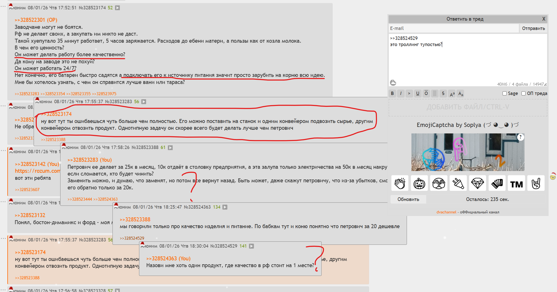Refresh the captcha with Обновить

[408, 199]
